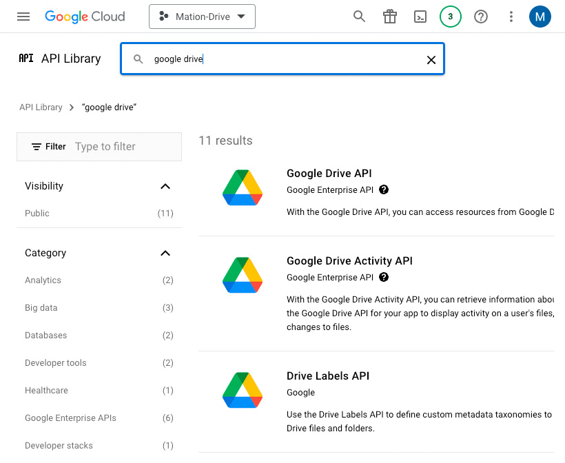Click the top bar search magnifier icon
Viewport: 565px width, 463px height.
[359, 17]
